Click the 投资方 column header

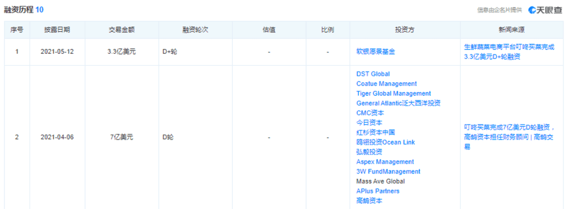click(404, 30)
